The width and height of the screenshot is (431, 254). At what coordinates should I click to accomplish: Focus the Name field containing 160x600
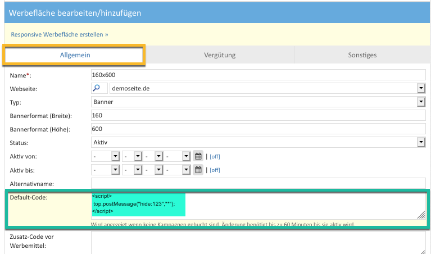(258, 75)
